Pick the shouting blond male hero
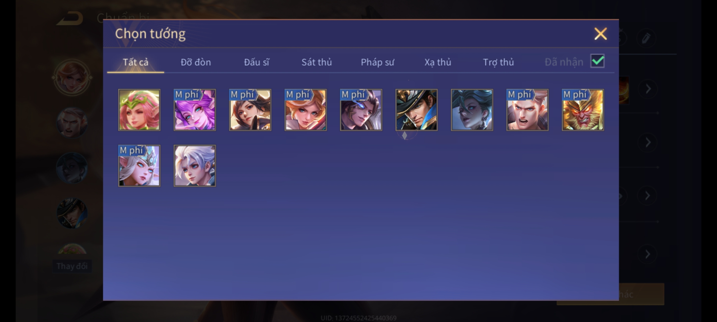This screenshot has width=717, height=322. (x=527, y=110)
